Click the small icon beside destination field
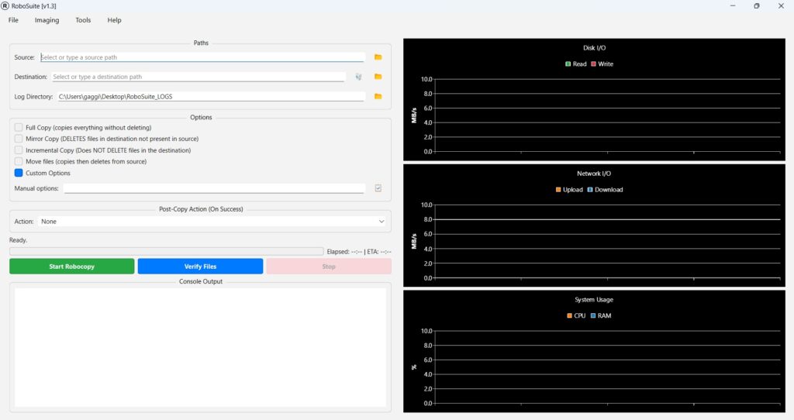Viewport: 794px width, 420px height. click(358, 77)
